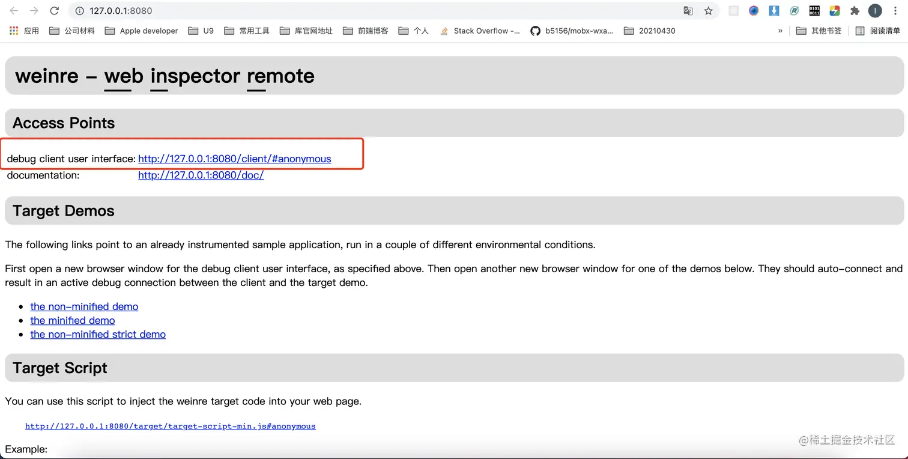Bookmark this page with the star icon
This screenshot has height=459, width=908.
tap(708, 11)
